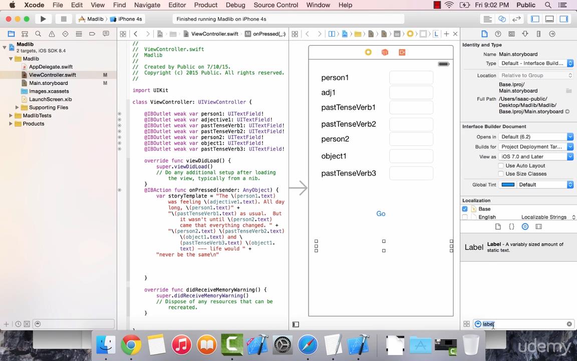Click the Go button in the storyboard
This screenshot has width=577, height=361.
381,214
